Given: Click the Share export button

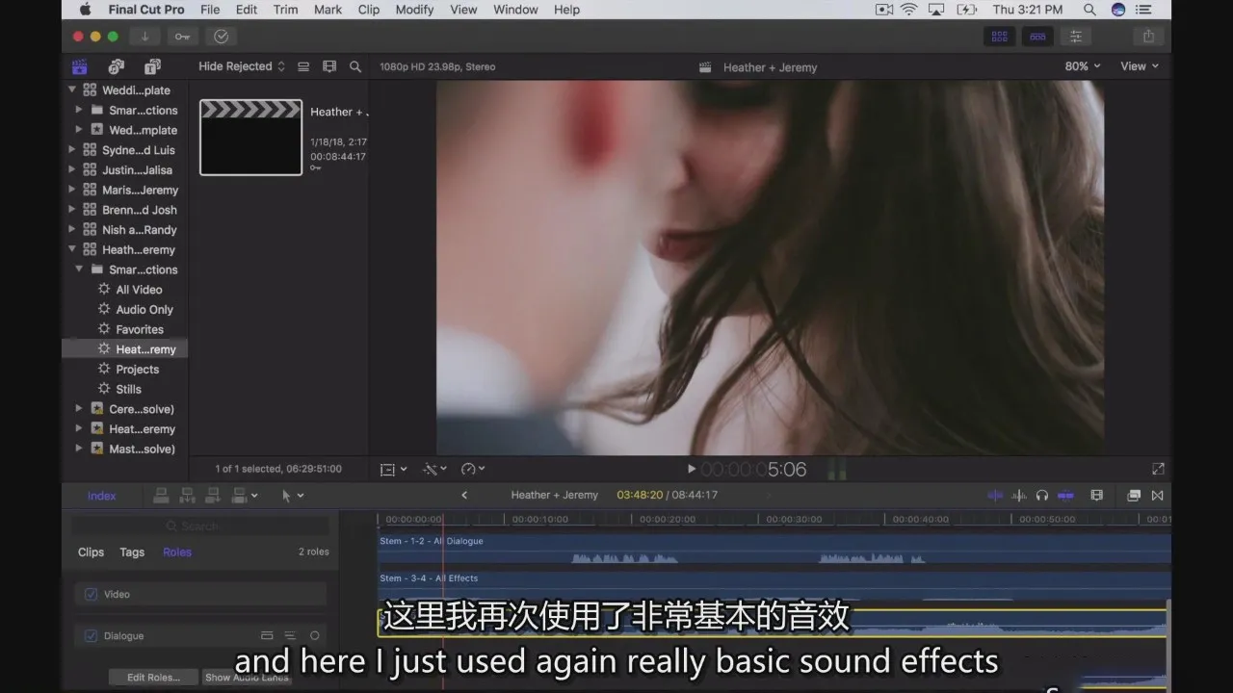Looking at the screenshot, I should pos(1148,37).
